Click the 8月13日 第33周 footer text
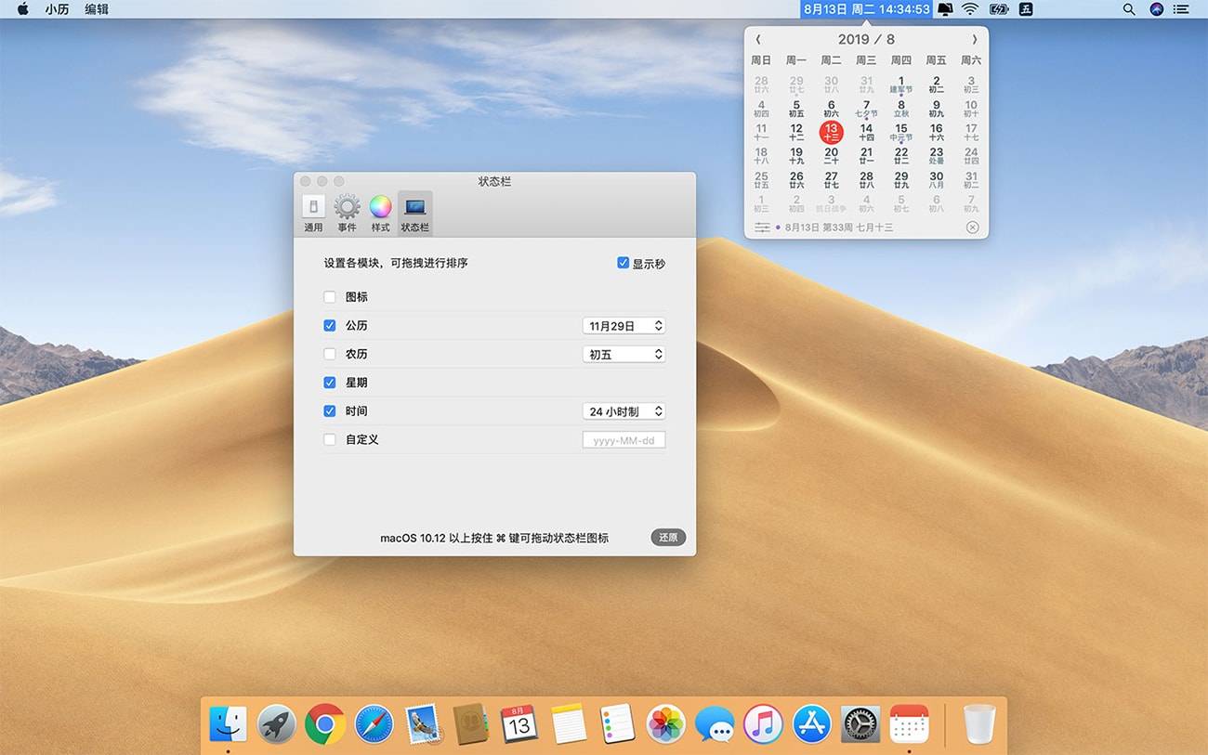1208x755 pixels. coord(839,228)
